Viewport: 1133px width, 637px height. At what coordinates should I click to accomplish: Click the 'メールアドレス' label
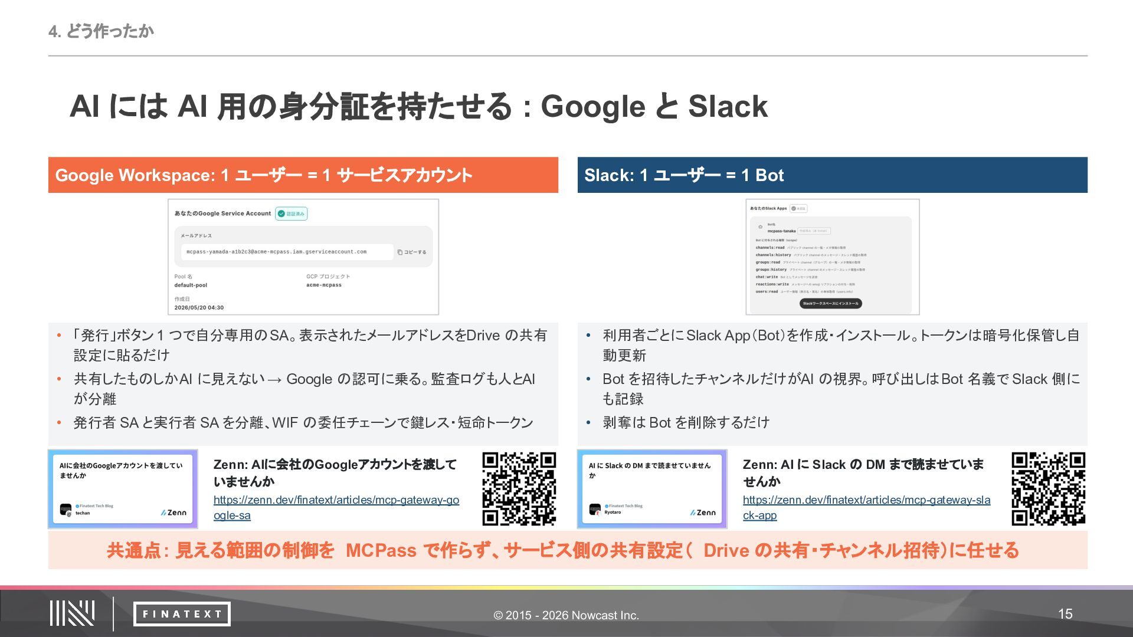tap(196, 236)
